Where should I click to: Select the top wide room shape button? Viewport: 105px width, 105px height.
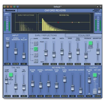click(x=36, y=43)
